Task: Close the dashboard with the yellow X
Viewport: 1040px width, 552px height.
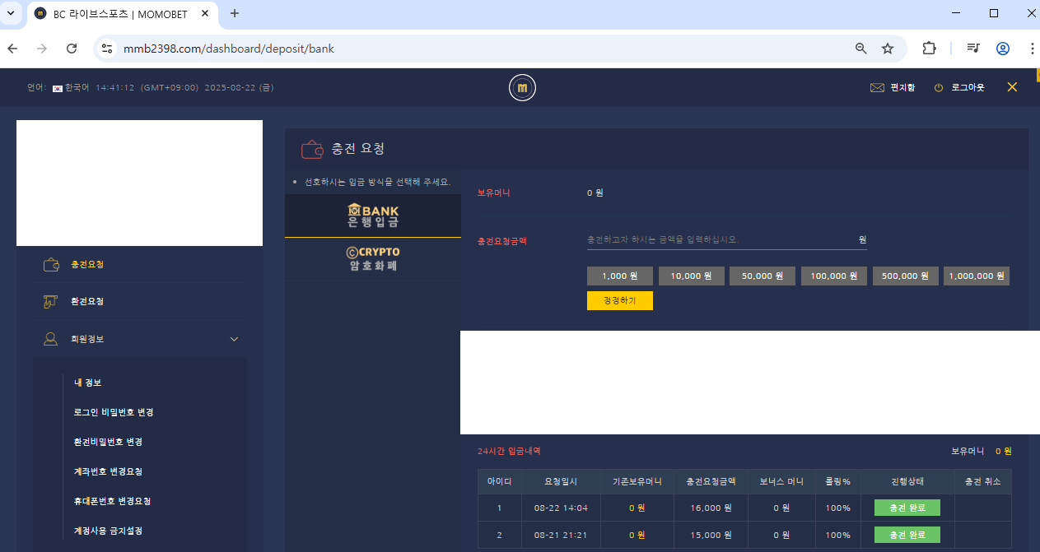Action: coord(1012,87)
